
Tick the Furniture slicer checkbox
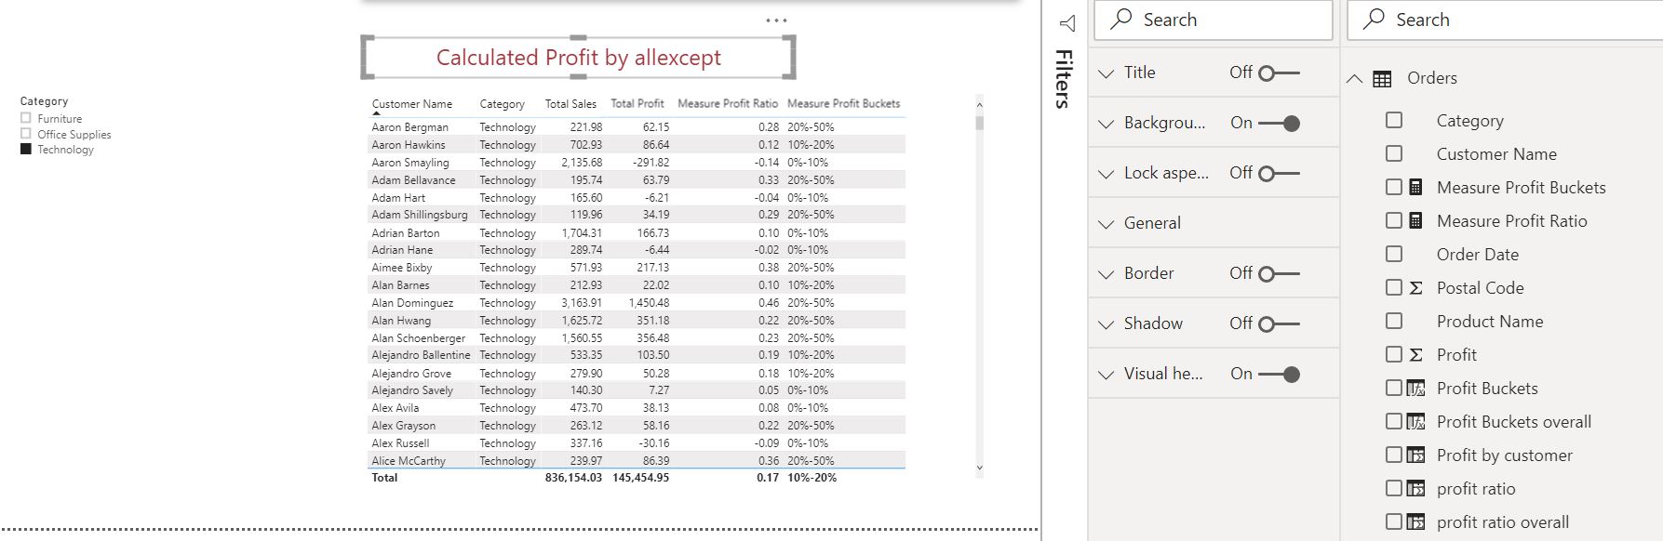(26, 118)
